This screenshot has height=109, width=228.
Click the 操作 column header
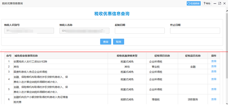pos(214,56)
